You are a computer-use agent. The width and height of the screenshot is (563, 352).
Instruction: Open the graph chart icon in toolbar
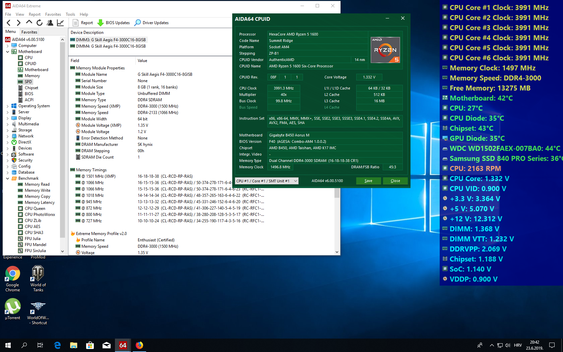point(60,23)
